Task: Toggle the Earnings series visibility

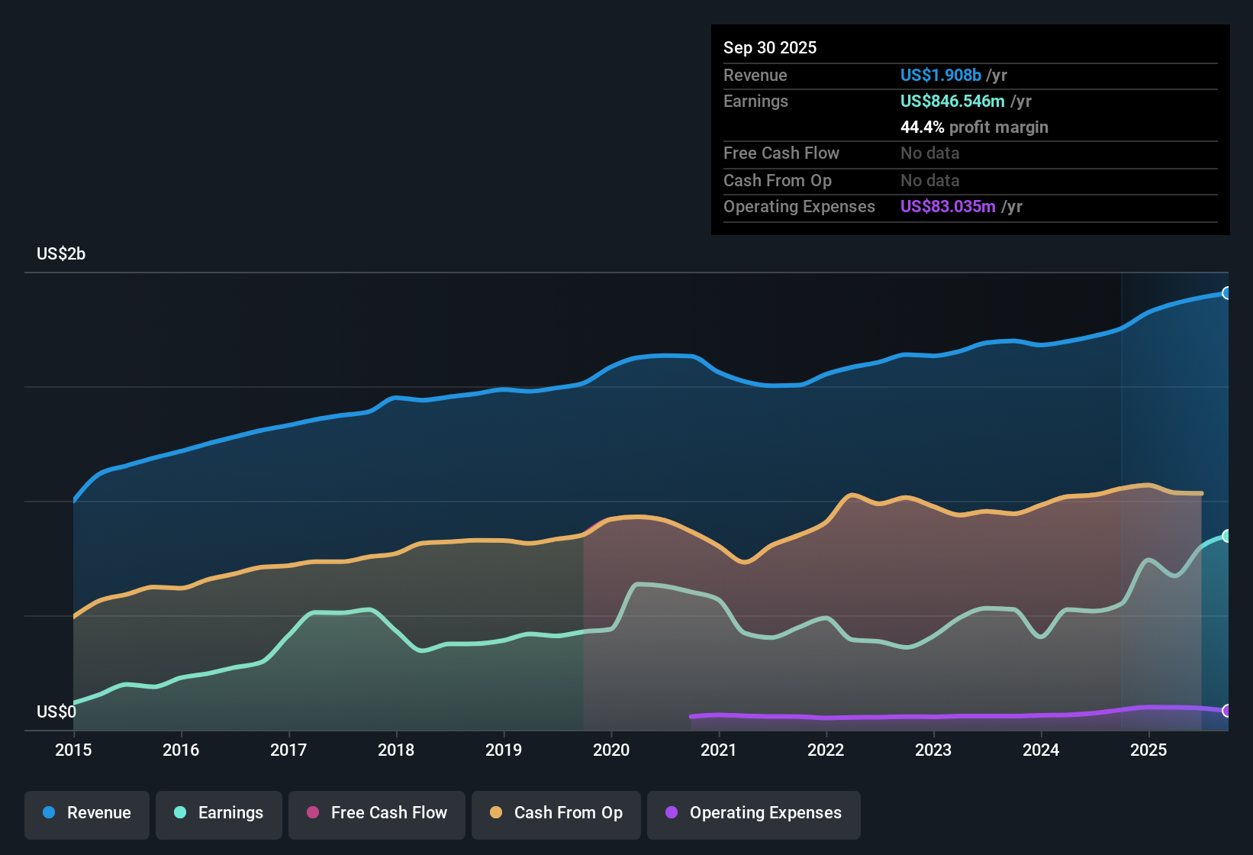Action: [x=219, y=813]
